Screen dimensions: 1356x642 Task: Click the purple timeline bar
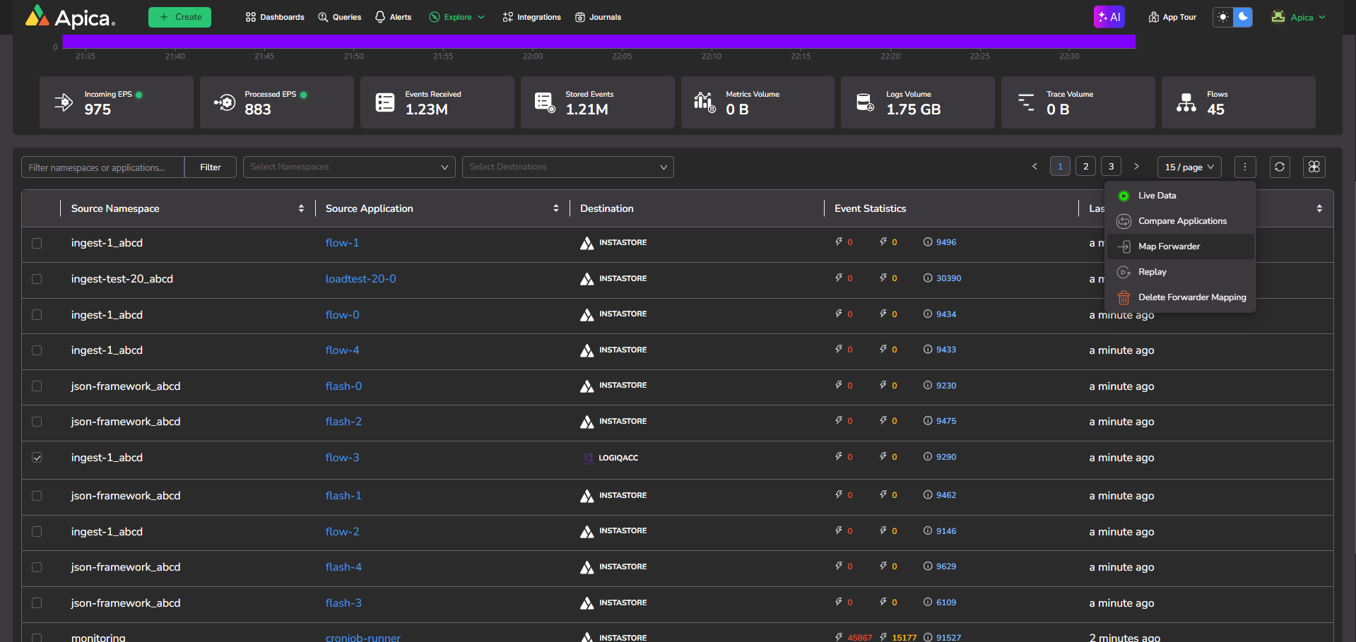(x=599, y=42)
